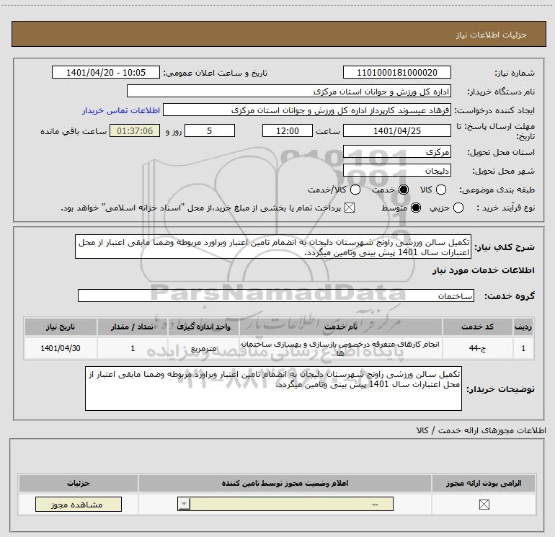Click the اعلام وضعیت مجوز column header
Screen dimensions: 555x537
tap(285, 483)
